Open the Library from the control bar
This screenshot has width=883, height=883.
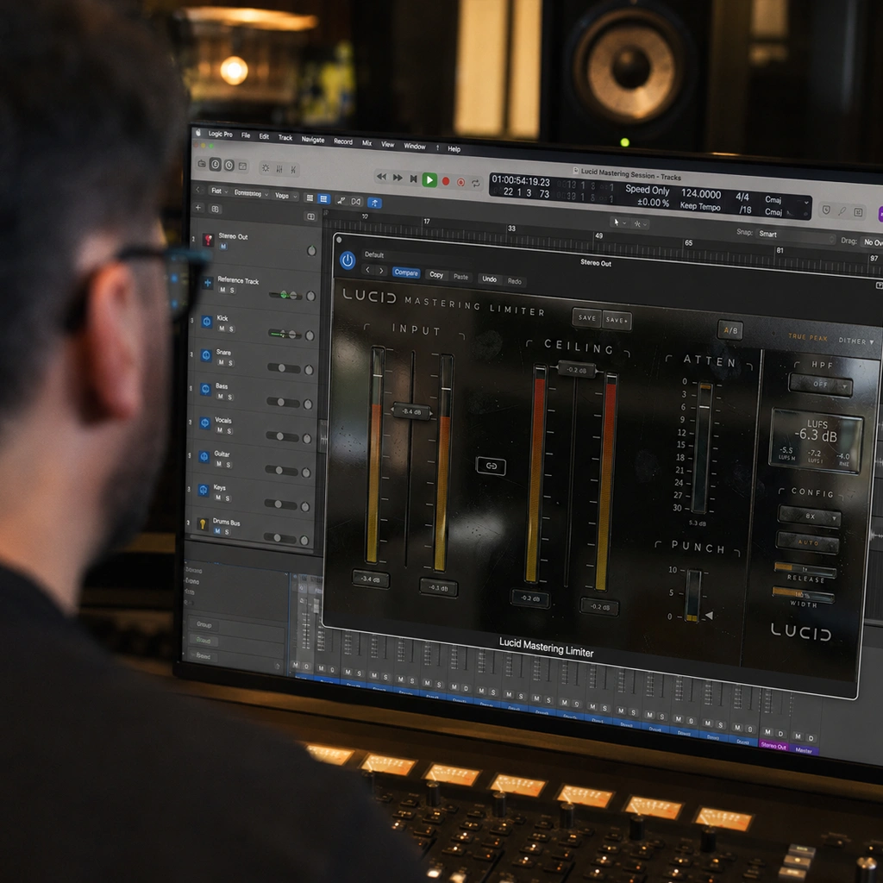(x=202, y=163)
